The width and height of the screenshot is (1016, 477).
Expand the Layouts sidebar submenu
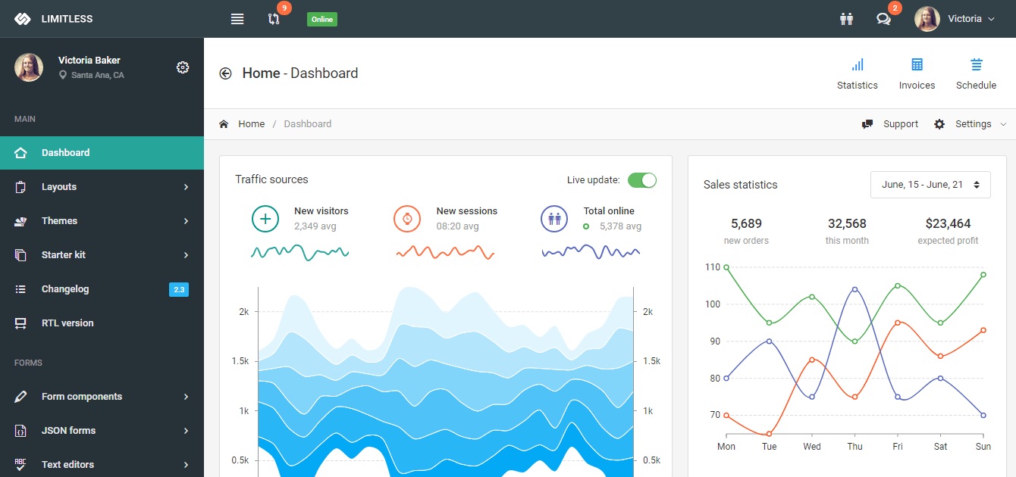pyautogui.click(x=102, y=187)
